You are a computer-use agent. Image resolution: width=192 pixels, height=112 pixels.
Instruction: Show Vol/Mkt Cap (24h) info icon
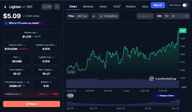click(x=56, y=45)
